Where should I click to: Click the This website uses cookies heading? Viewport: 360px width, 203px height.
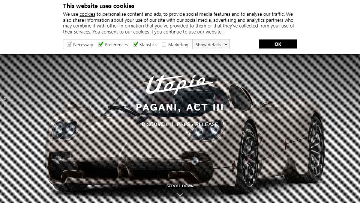pyautogui.click(x=99, y=6)
